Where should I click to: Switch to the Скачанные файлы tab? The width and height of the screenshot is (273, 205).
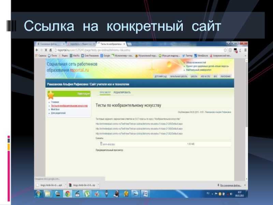(x=50, y=44)
